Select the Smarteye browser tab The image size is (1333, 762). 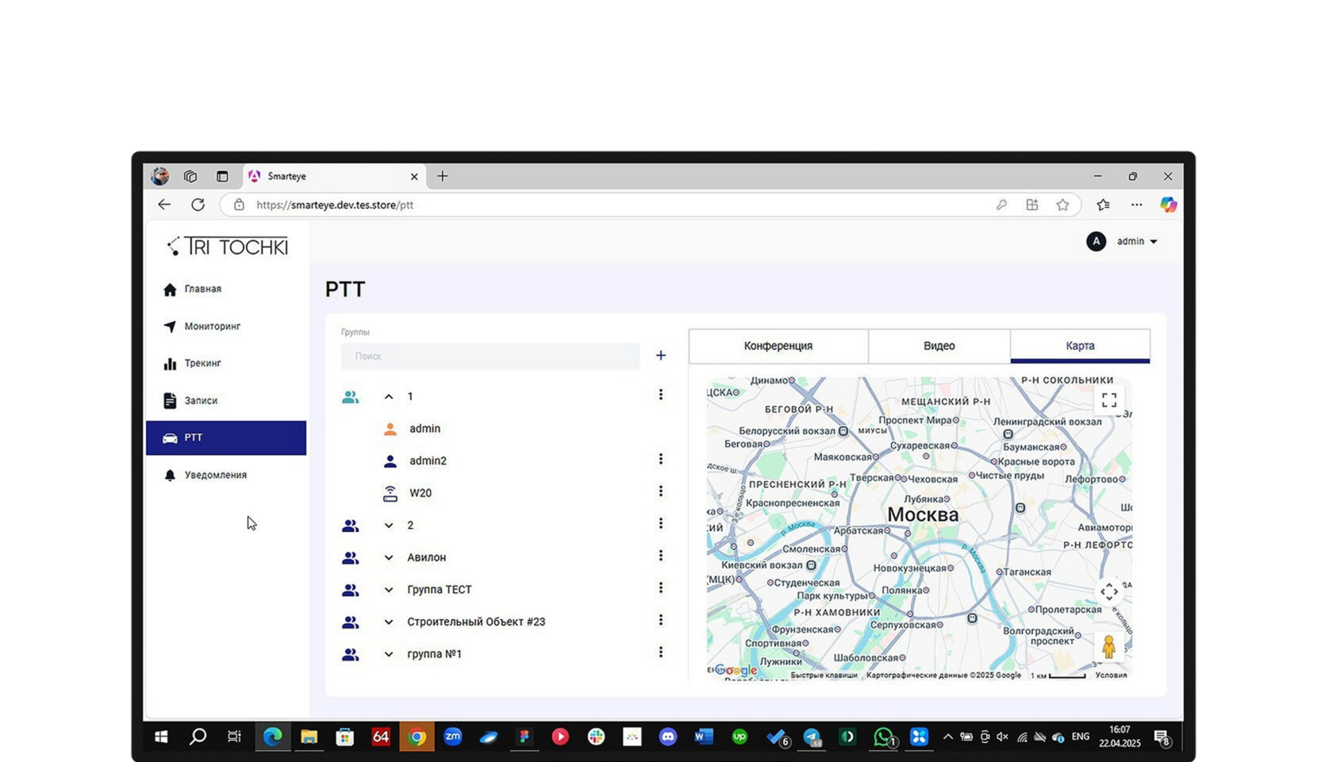(x=333, y=176)
